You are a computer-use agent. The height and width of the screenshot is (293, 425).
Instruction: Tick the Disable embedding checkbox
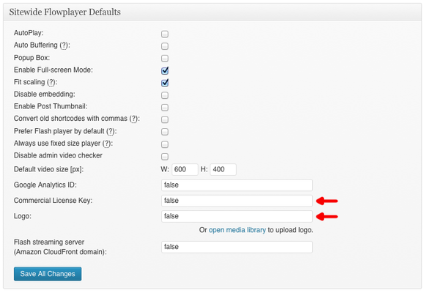tap(165, 95)
